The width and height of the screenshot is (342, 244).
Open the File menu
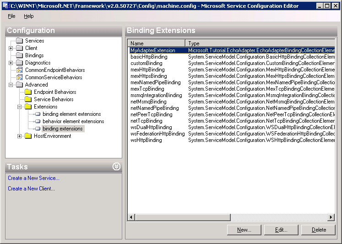coord(11,16)
